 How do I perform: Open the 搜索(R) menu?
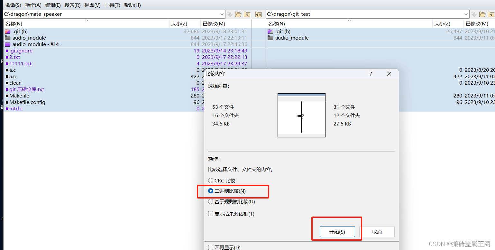click(x=72, y=5)
